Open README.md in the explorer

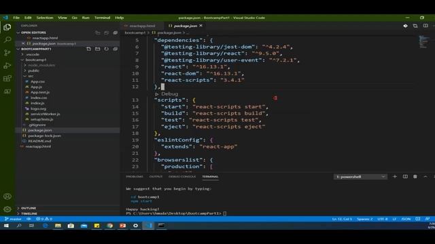point(39,141)
